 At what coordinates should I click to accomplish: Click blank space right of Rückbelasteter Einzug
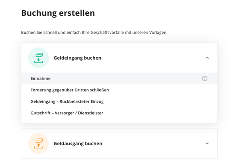(x=160, y=101)
